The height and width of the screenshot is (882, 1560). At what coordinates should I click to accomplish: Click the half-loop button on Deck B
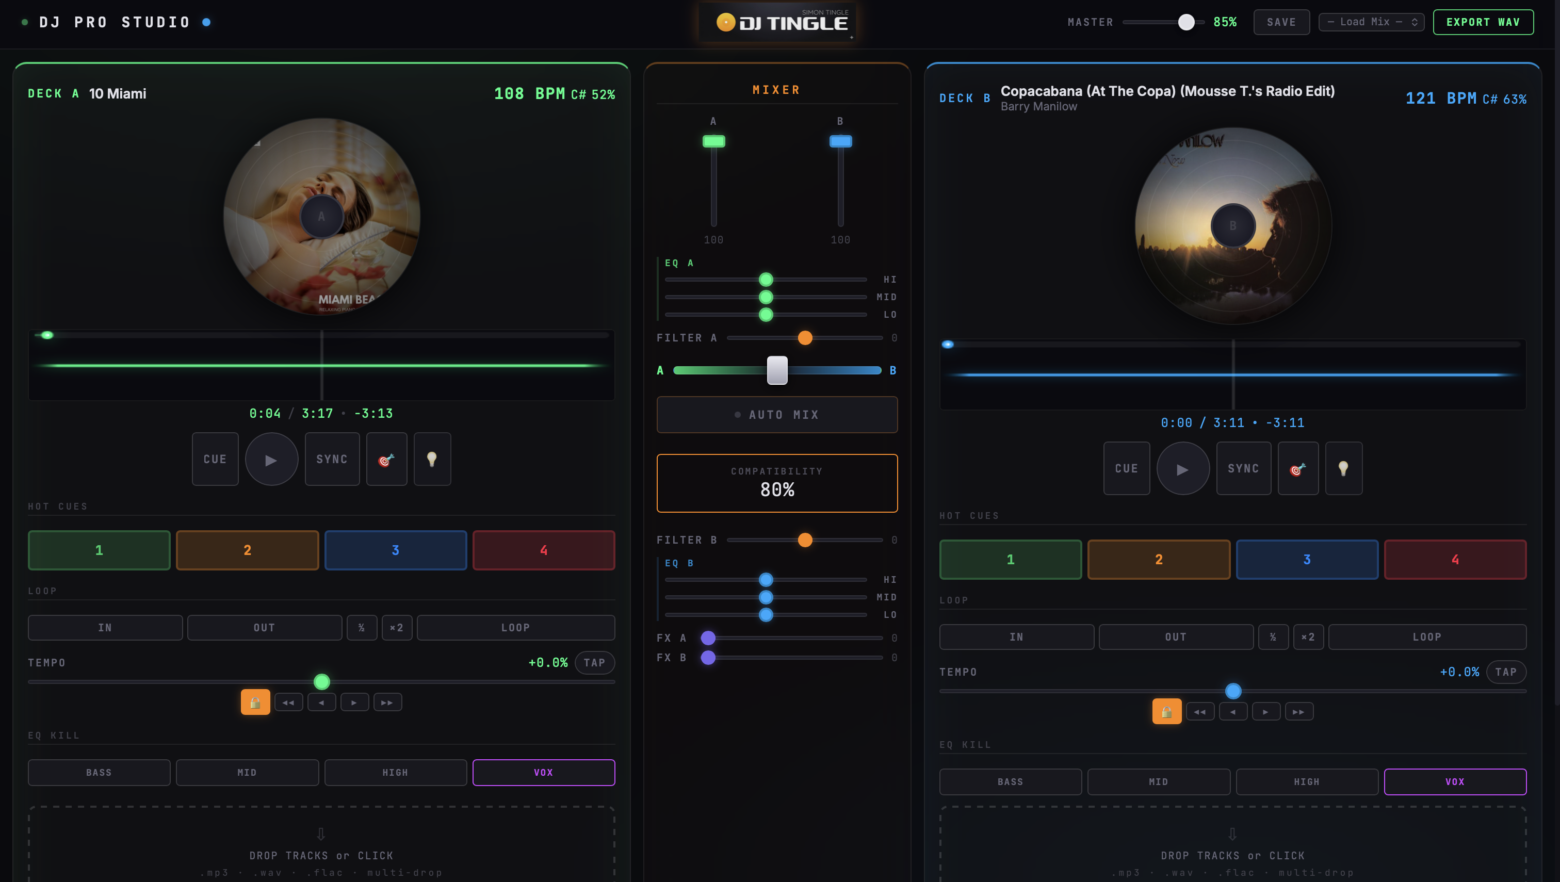coord(1273,636)
